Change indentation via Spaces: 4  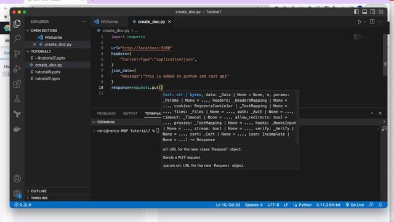pyautogui.click(x=254, y=205)
